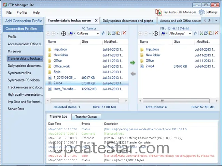Sort local pane by Size column
The width and height of the screenshot is (222, 166).
91,42
